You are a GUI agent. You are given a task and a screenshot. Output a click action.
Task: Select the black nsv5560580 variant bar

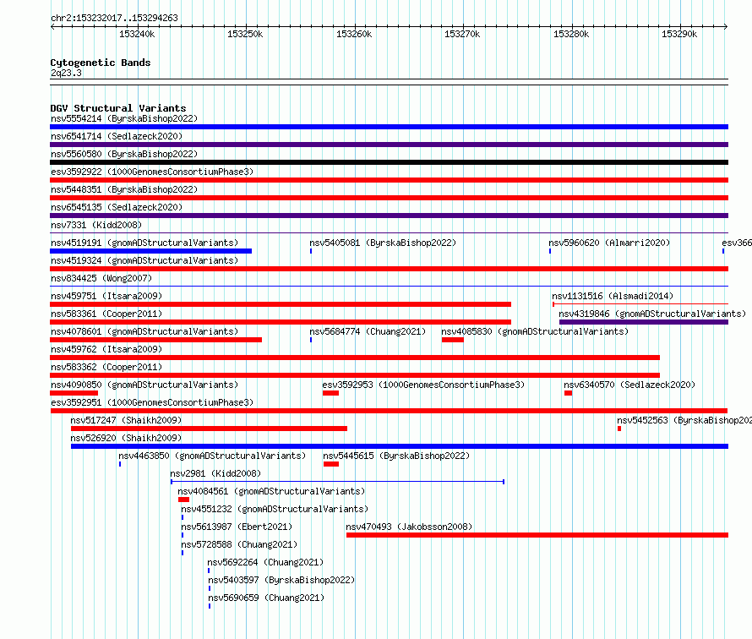[389, 162]
